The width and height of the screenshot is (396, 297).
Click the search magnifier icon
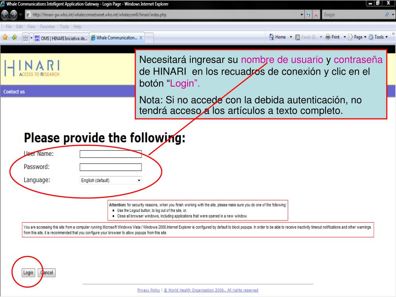tap(387, 14)
